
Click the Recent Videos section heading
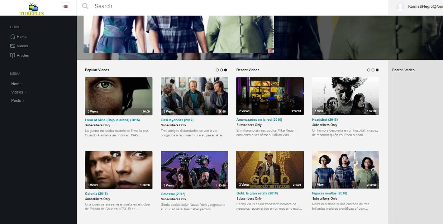(x=248, y=70)
